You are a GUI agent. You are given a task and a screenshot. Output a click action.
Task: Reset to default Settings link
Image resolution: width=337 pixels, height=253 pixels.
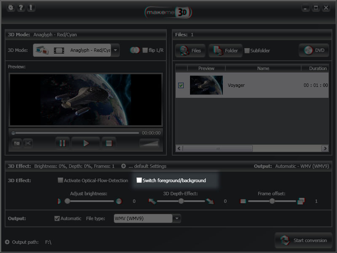tap(147, 166)
